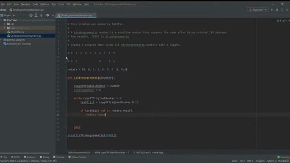This screenshot has height=163, width=290.
Task: Open the Navigate menu
Action: 25,4
